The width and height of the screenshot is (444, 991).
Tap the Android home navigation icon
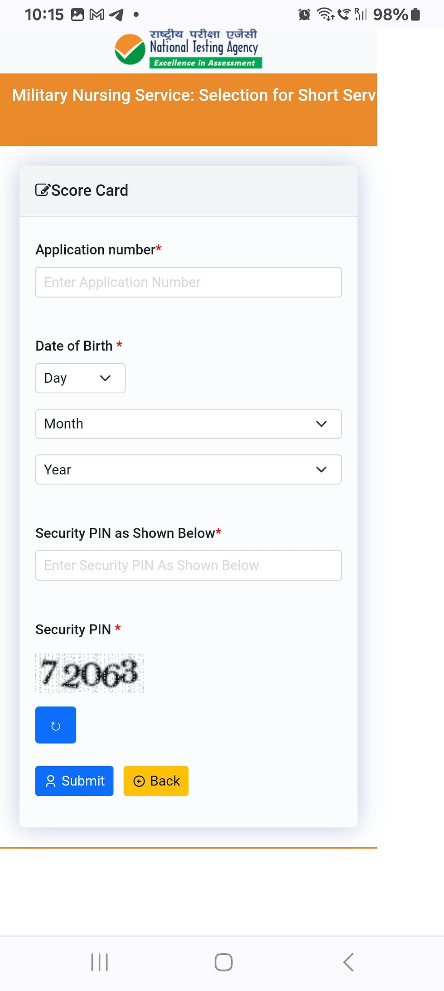tap(223, 962)
